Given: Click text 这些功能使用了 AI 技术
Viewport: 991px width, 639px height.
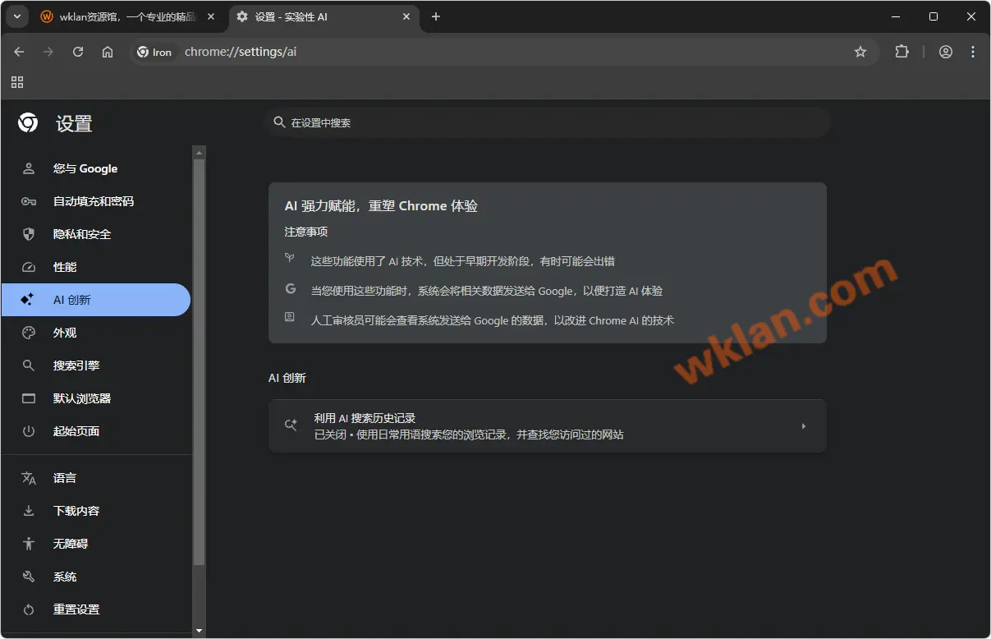Looking at the screenshot, I should click(x=368, y=261).
